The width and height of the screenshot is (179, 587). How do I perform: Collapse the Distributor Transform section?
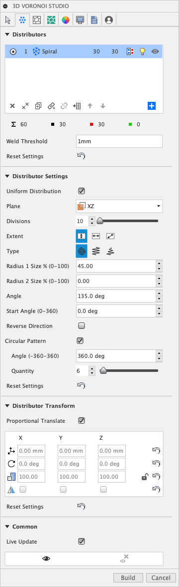click(x=7, y=406)
